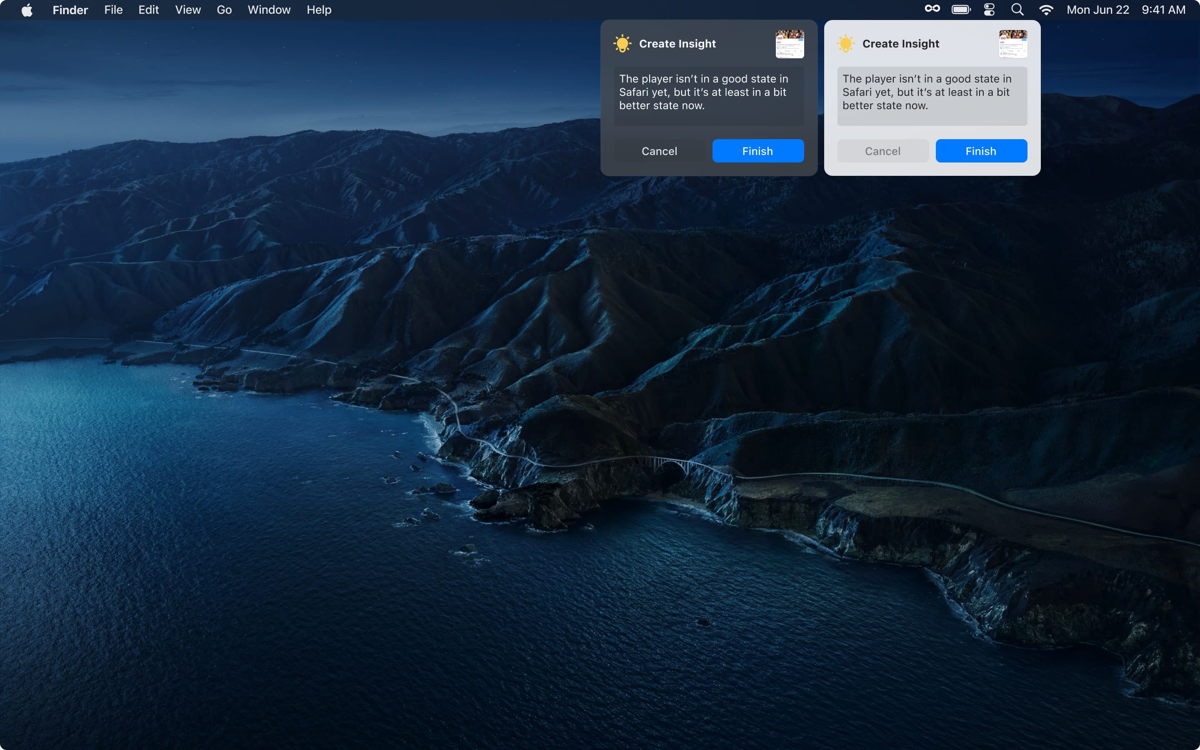Click the infinity loop menu bar icon
The width and height of the screenshot is (1200, 750).
click(x=932, y=9)
